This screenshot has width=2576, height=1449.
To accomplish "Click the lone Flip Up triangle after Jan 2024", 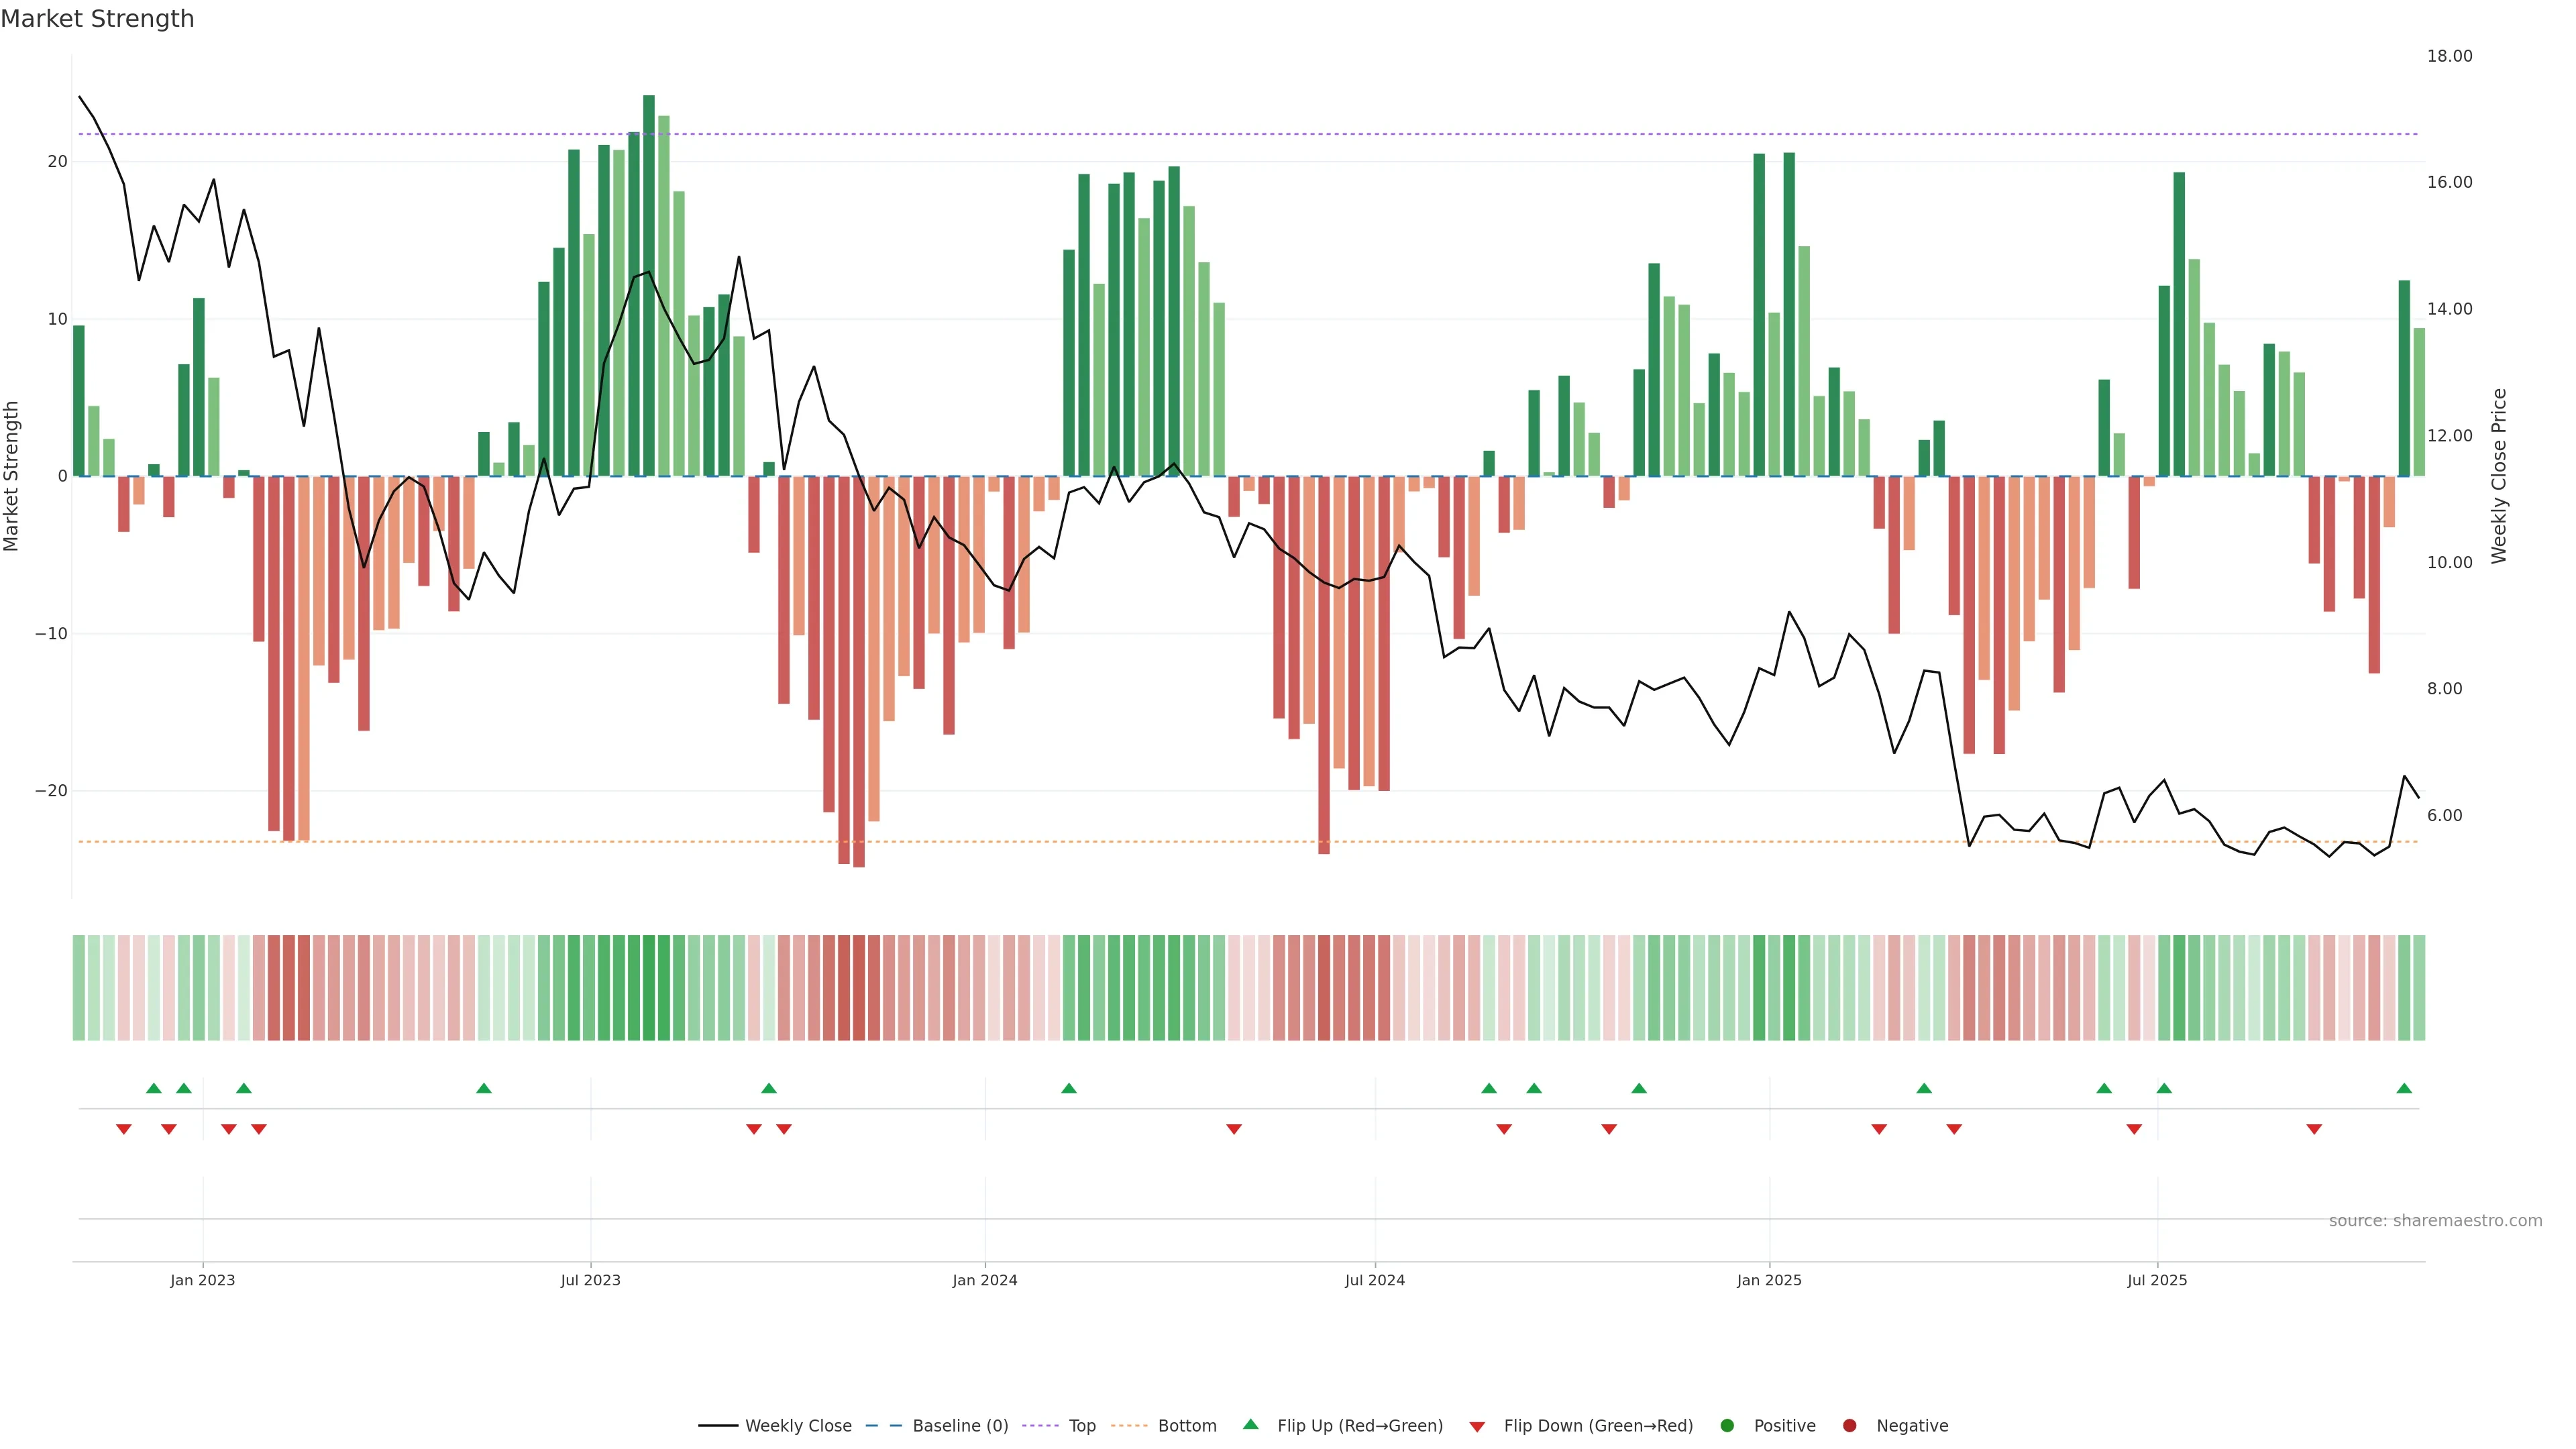I will [1069, 1088].
